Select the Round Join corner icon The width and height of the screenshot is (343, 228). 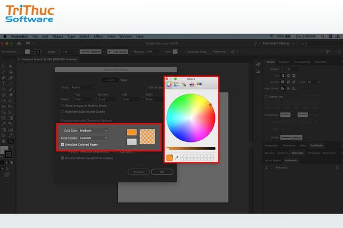pos(288,82)
